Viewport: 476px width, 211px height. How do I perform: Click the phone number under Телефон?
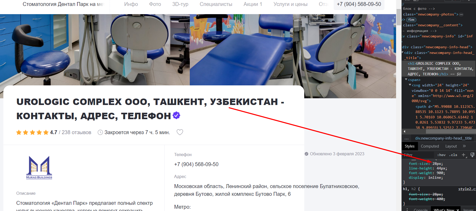[x=196, y=164]
